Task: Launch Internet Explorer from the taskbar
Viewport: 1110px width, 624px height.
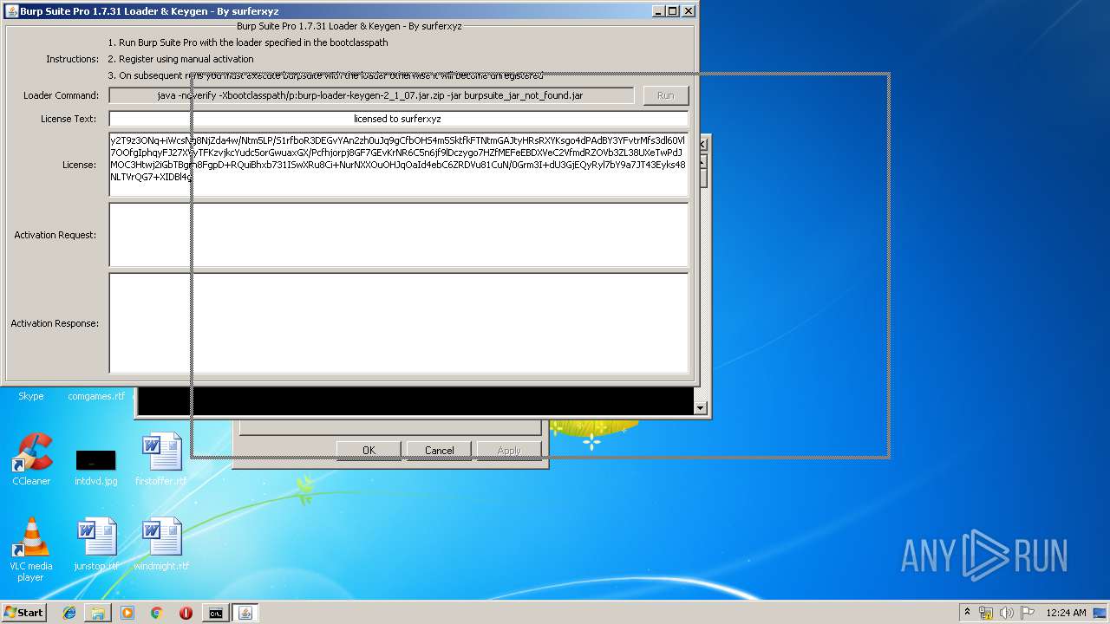Action: (69, 613)
